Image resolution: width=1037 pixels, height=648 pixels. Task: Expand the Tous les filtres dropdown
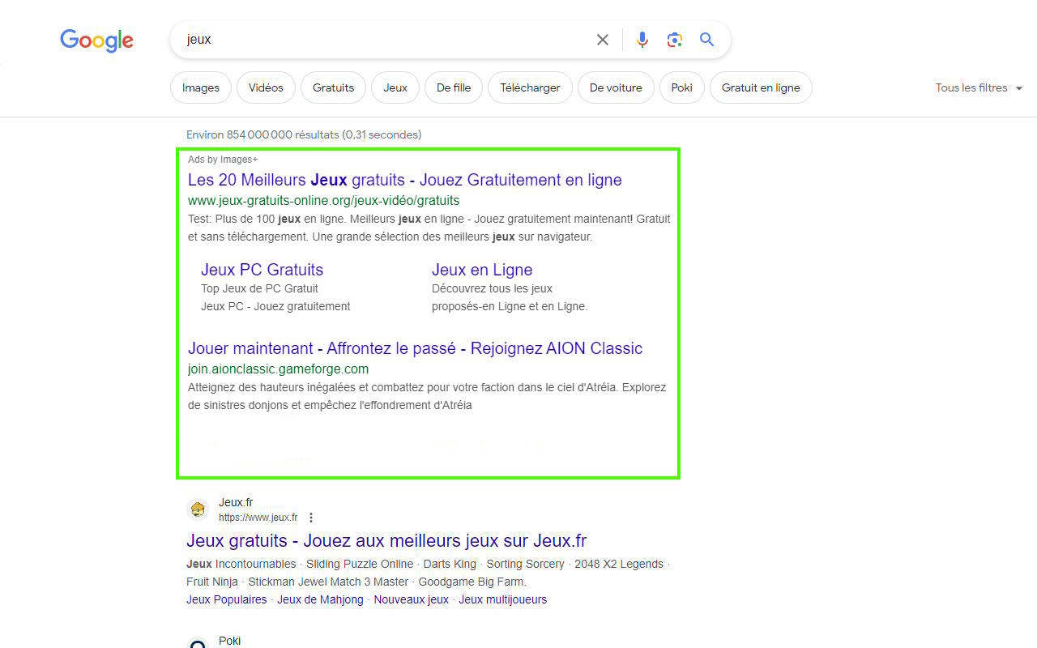pyautogui.click(x=979, y=87)
